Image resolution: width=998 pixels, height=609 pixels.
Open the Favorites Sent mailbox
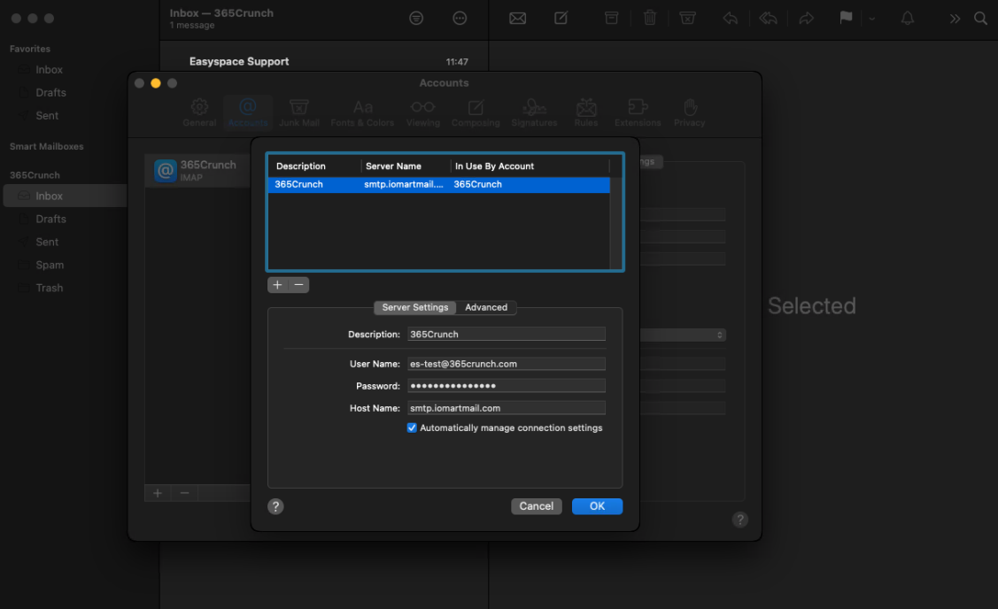(x=47, y=115)
